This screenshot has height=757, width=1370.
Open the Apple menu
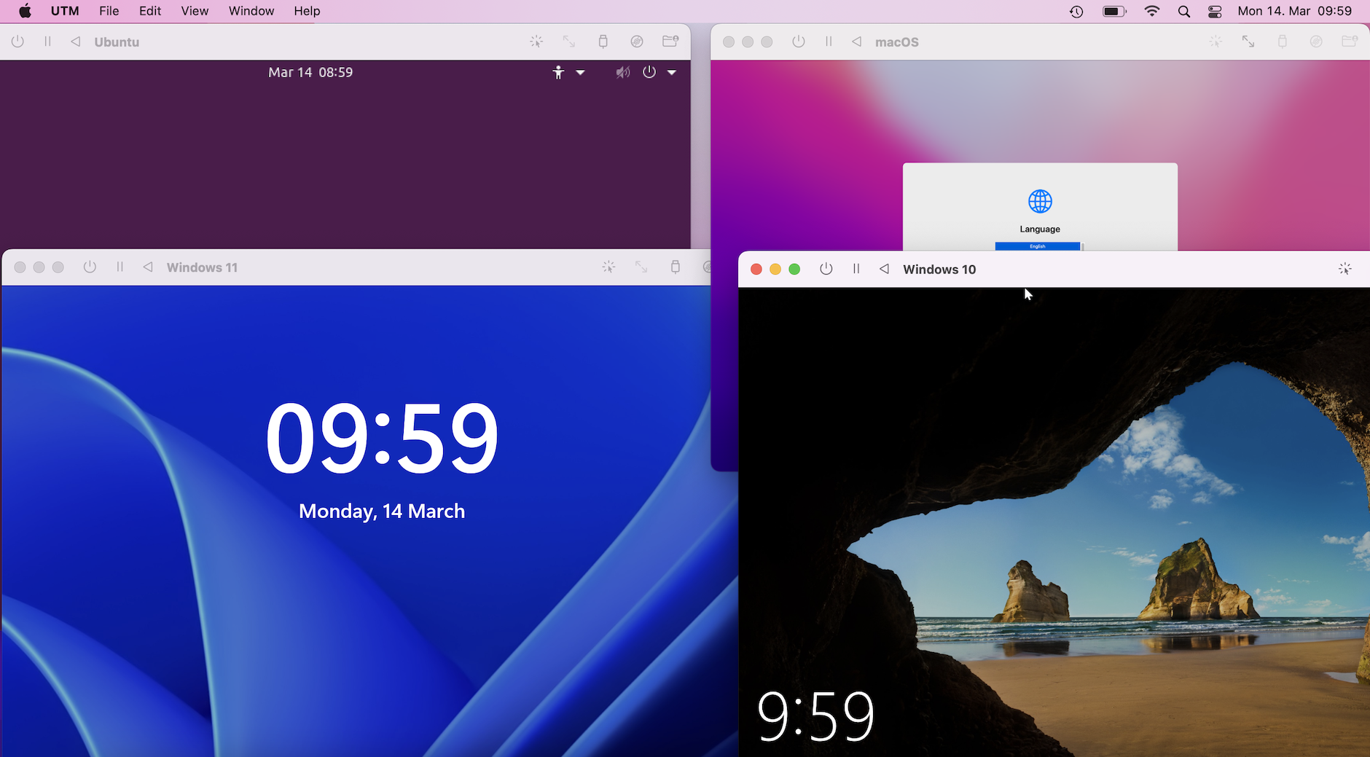(x=25, y=11)
